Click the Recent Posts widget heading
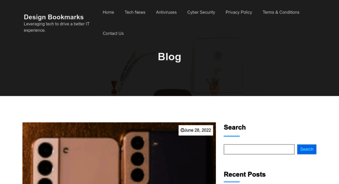This screenshot has height=184, width=339. 244,174
